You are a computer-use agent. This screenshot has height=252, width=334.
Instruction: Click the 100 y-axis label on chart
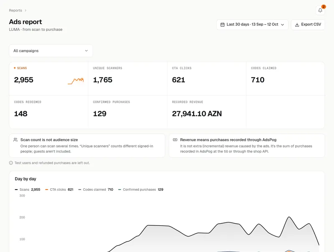(22, 239)
